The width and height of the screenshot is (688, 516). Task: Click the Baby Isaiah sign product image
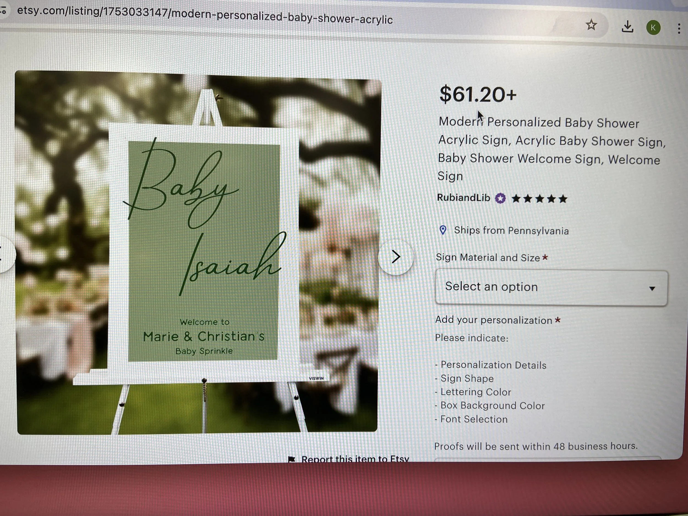(198, 252)
